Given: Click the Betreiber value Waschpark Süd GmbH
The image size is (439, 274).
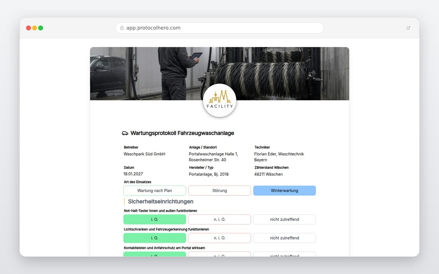Looking at the screenshot, I should (x=144, y=154).
